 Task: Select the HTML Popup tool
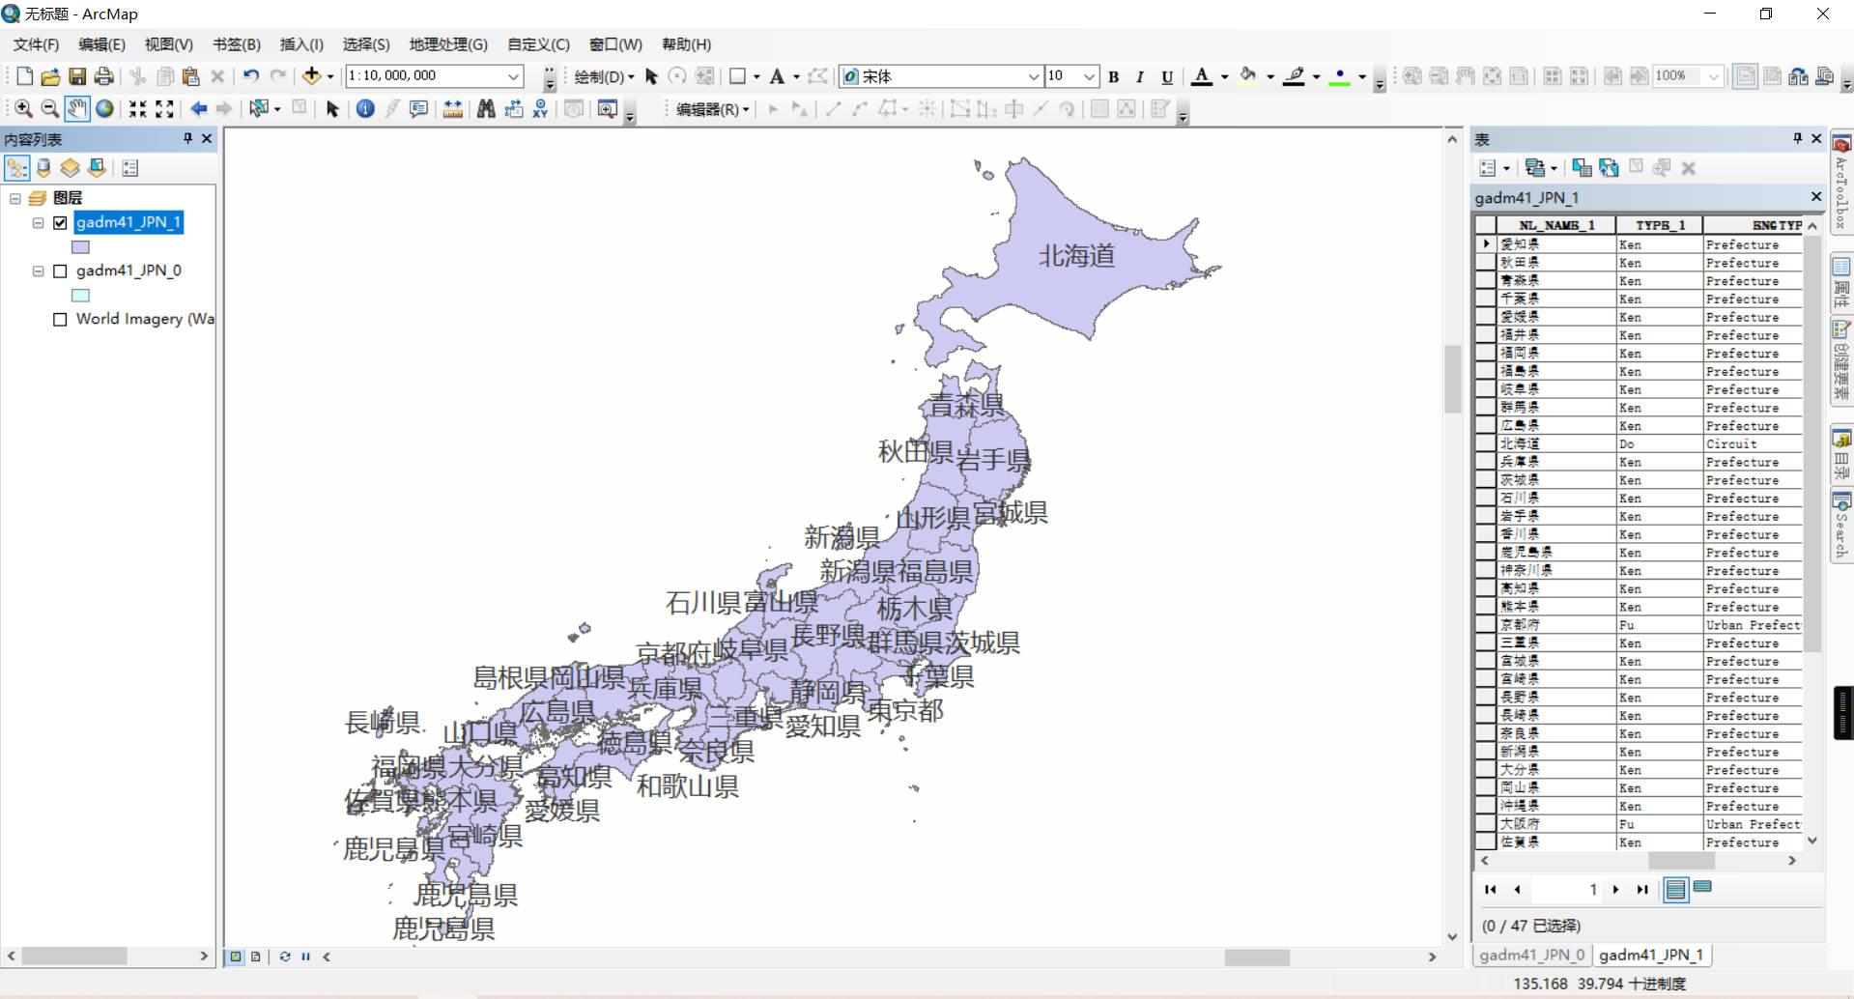418,109
